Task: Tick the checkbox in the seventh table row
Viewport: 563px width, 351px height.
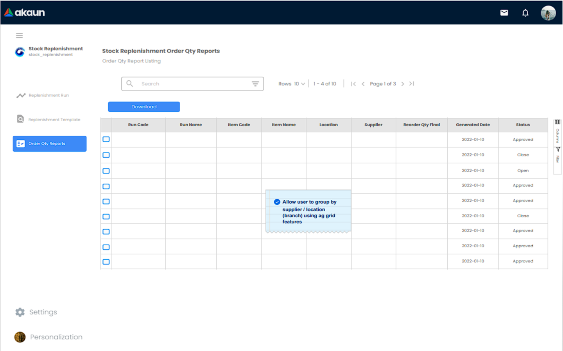Action: click(x=106, y=232)
